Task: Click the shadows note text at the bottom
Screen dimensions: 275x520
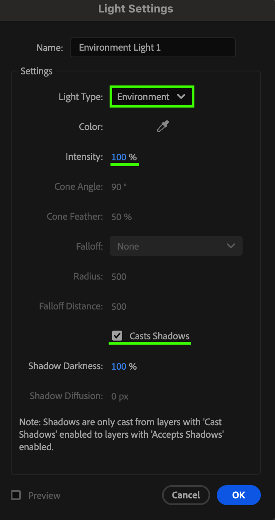Action: [x=120, y=434]
